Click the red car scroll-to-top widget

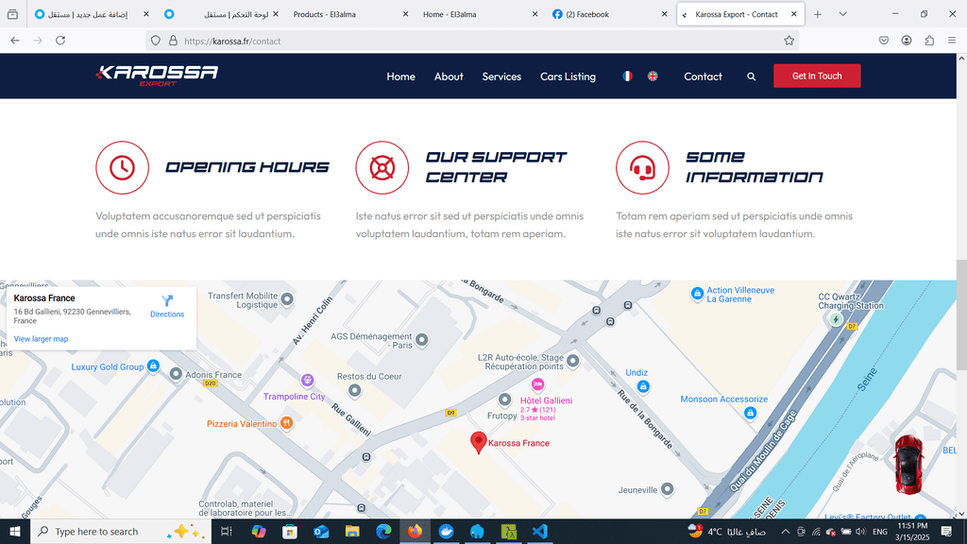(x=909, y=465)
